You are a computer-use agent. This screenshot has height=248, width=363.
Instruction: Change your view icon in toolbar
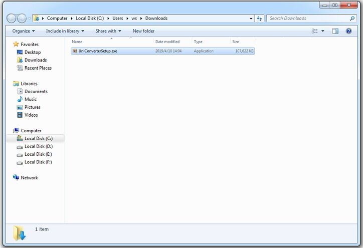[x=314, y=31]
